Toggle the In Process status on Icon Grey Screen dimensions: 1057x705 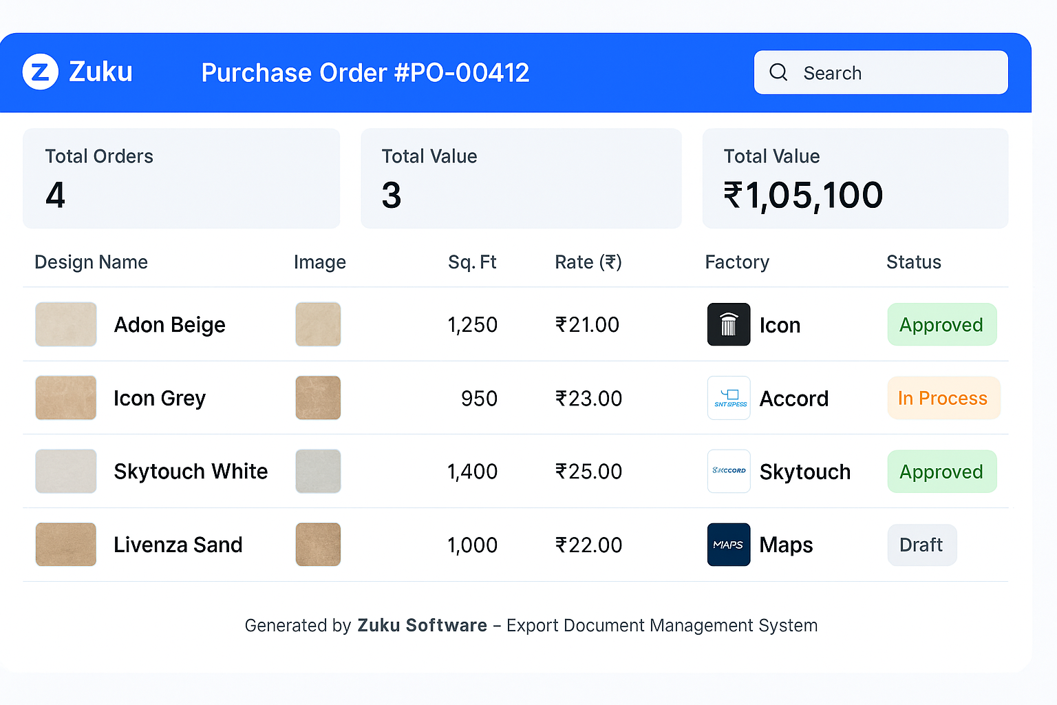click(x=943, y=398)
